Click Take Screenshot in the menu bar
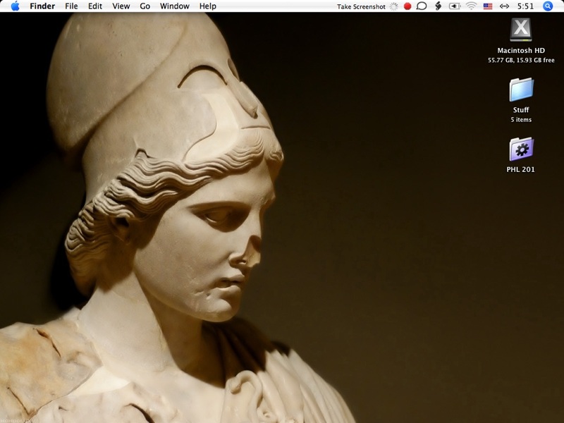This screenshot has width=564, height=423. [361, 6]
